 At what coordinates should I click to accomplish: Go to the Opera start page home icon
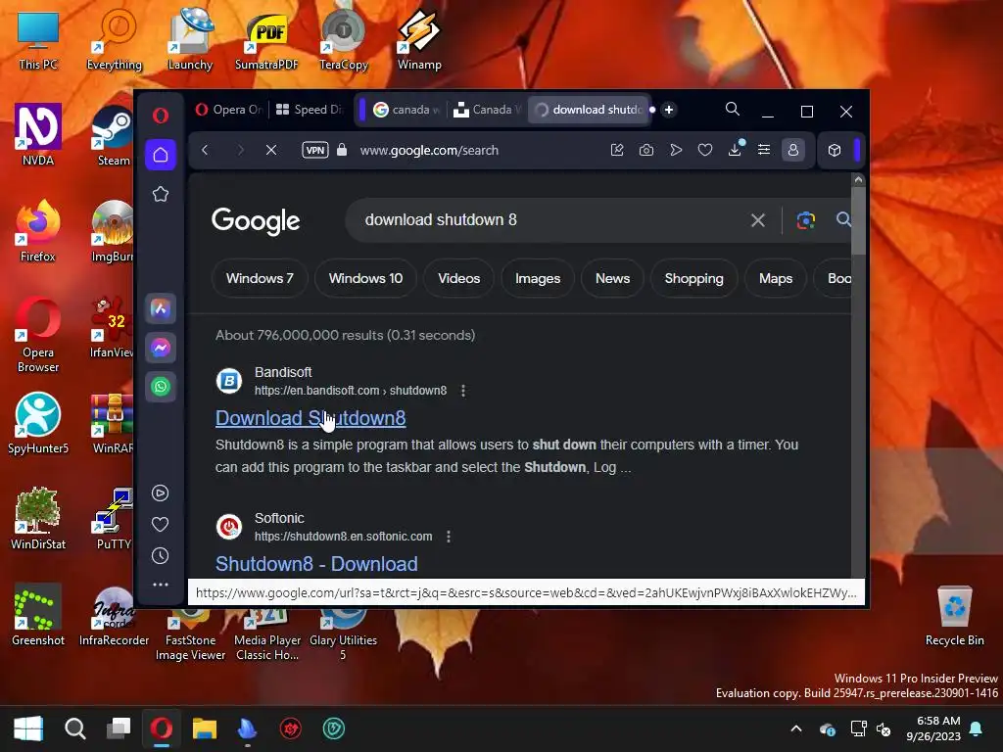(161, 155)
